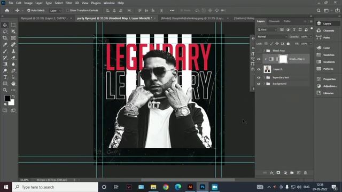Viewport: 342px width, 192px height.
Task: Swap foreground and background colors
Action: point(13,96)
